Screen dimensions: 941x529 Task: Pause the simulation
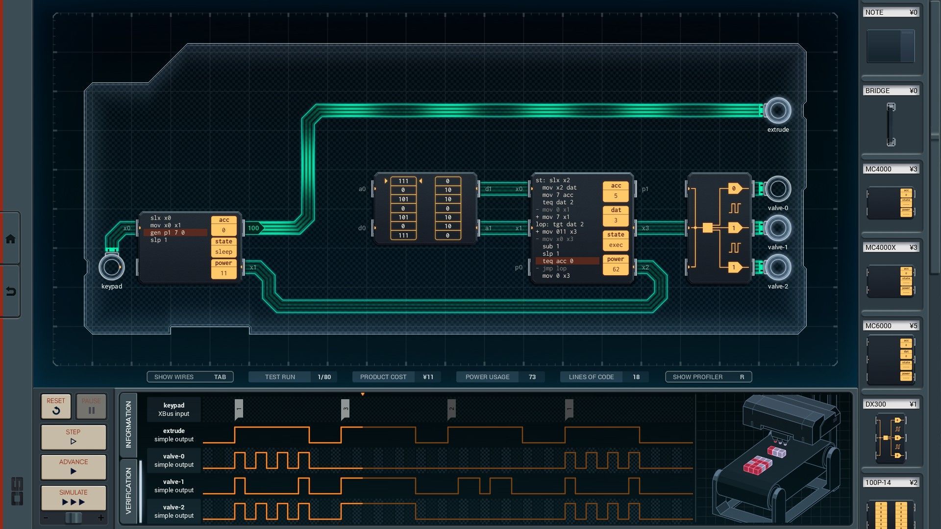pos(91,406)
